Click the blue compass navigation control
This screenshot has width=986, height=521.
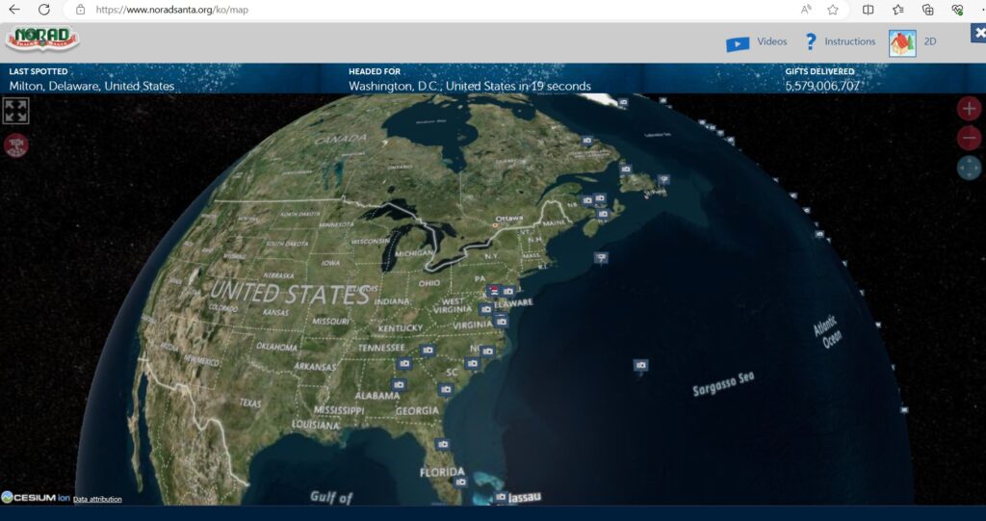[x=969, y=168]
